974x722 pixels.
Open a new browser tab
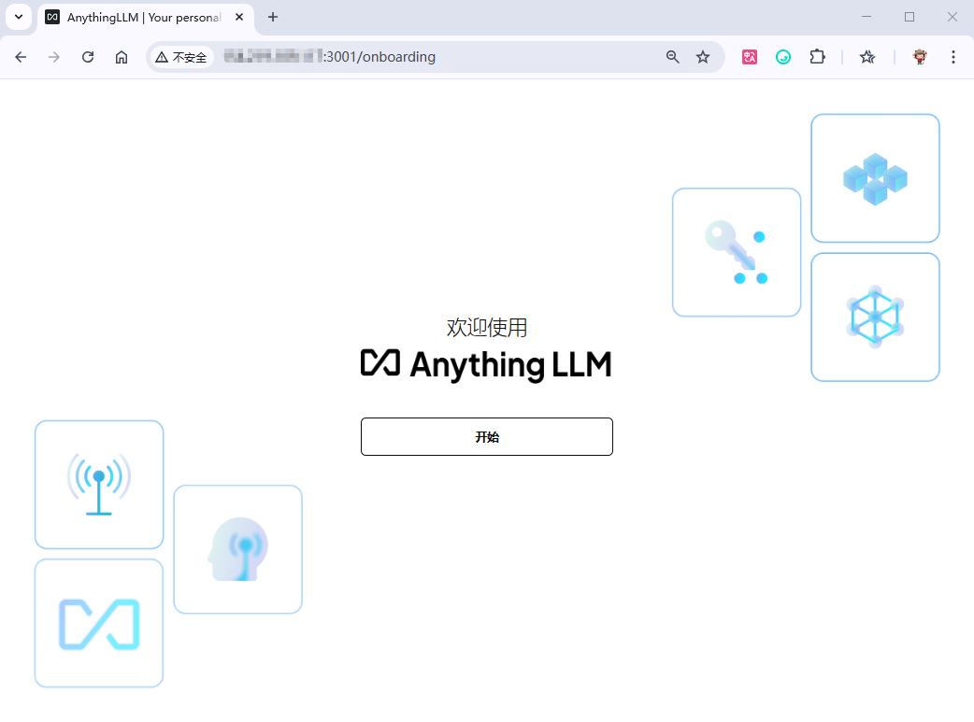pos(273,18)
